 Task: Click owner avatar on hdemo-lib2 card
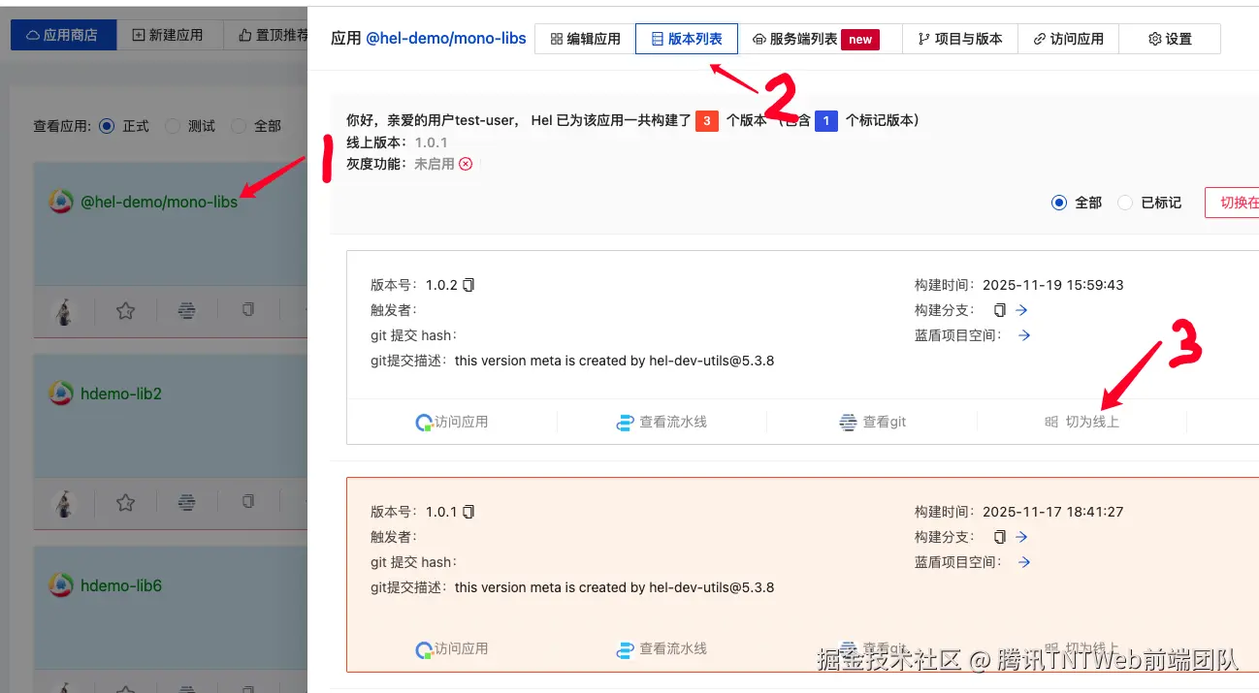tap(64, 503)
